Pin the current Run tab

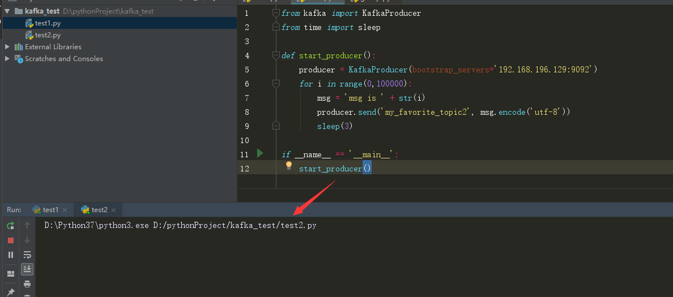(x=11, y=292)
